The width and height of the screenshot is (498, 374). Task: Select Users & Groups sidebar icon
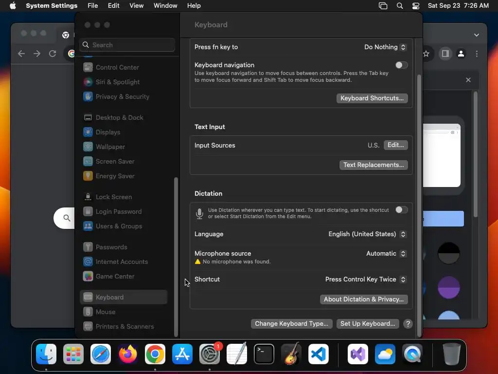[88, 226]
